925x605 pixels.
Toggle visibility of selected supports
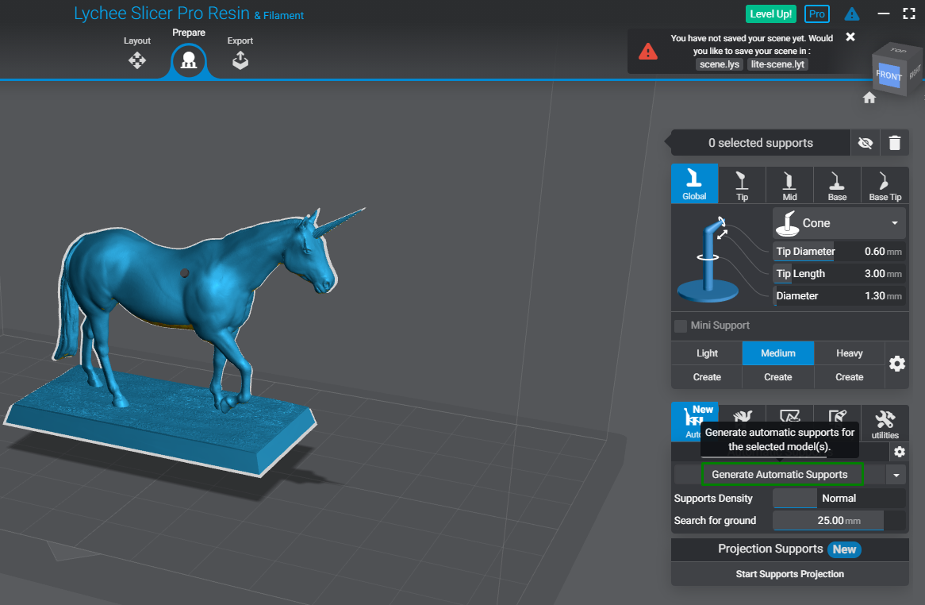click(x=865, y=143)
